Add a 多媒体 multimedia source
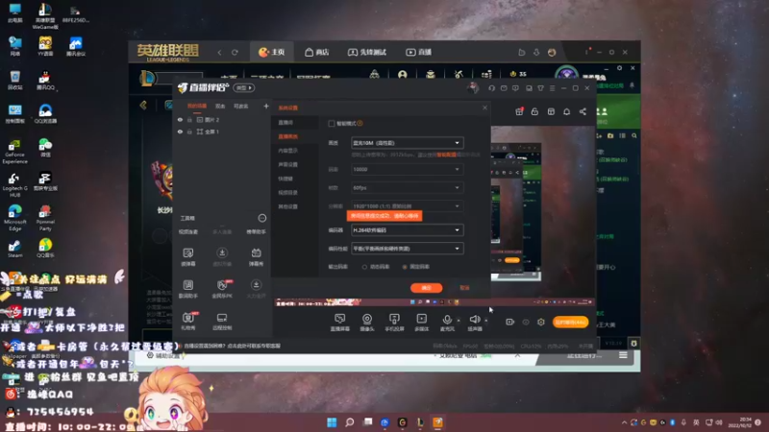This screenshot has height=432, width=769. coord(421,323)
